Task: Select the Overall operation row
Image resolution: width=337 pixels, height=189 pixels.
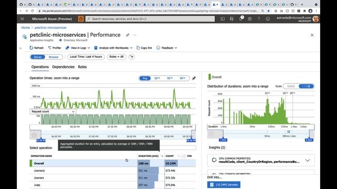Action: click(113, 163)
